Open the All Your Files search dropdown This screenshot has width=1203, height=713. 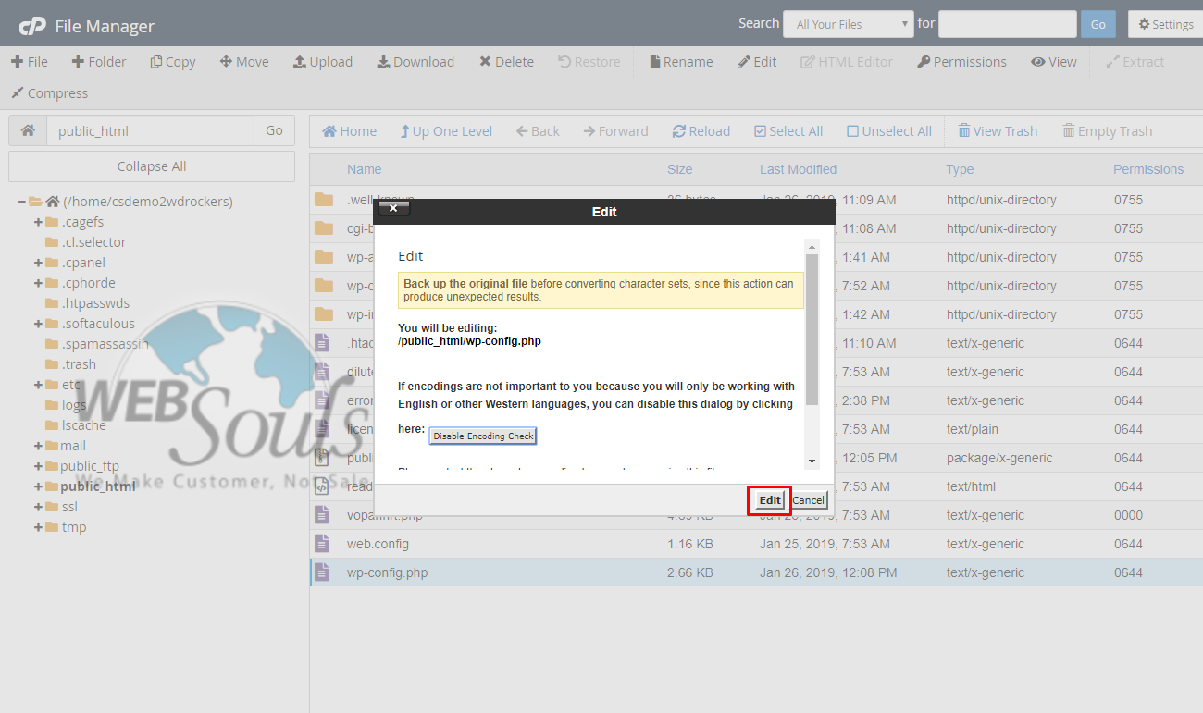click(x=849, y=24)
